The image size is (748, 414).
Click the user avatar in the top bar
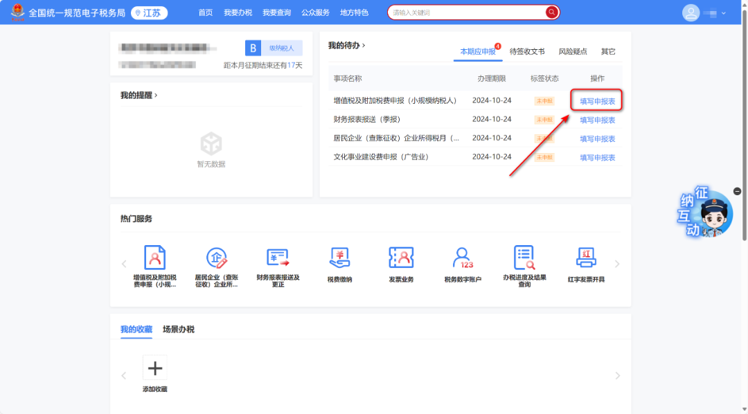tap(691, 12)
